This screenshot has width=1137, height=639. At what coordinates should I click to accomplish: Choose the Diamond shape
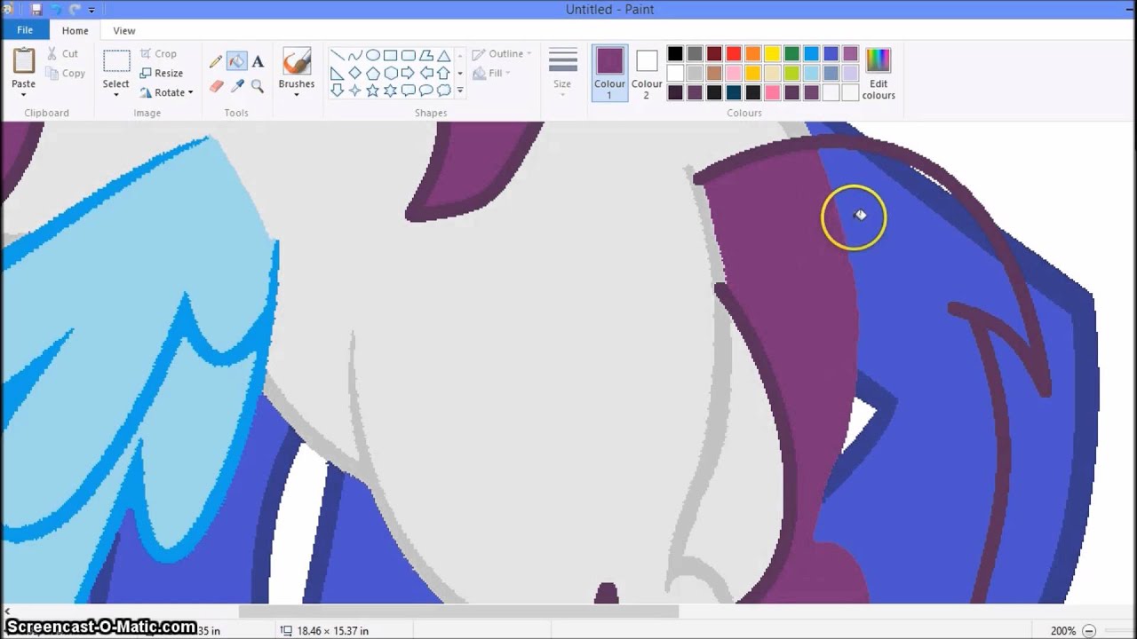tap(355, 73)
